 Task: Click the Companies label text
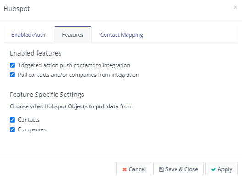[x=32, y=129]
